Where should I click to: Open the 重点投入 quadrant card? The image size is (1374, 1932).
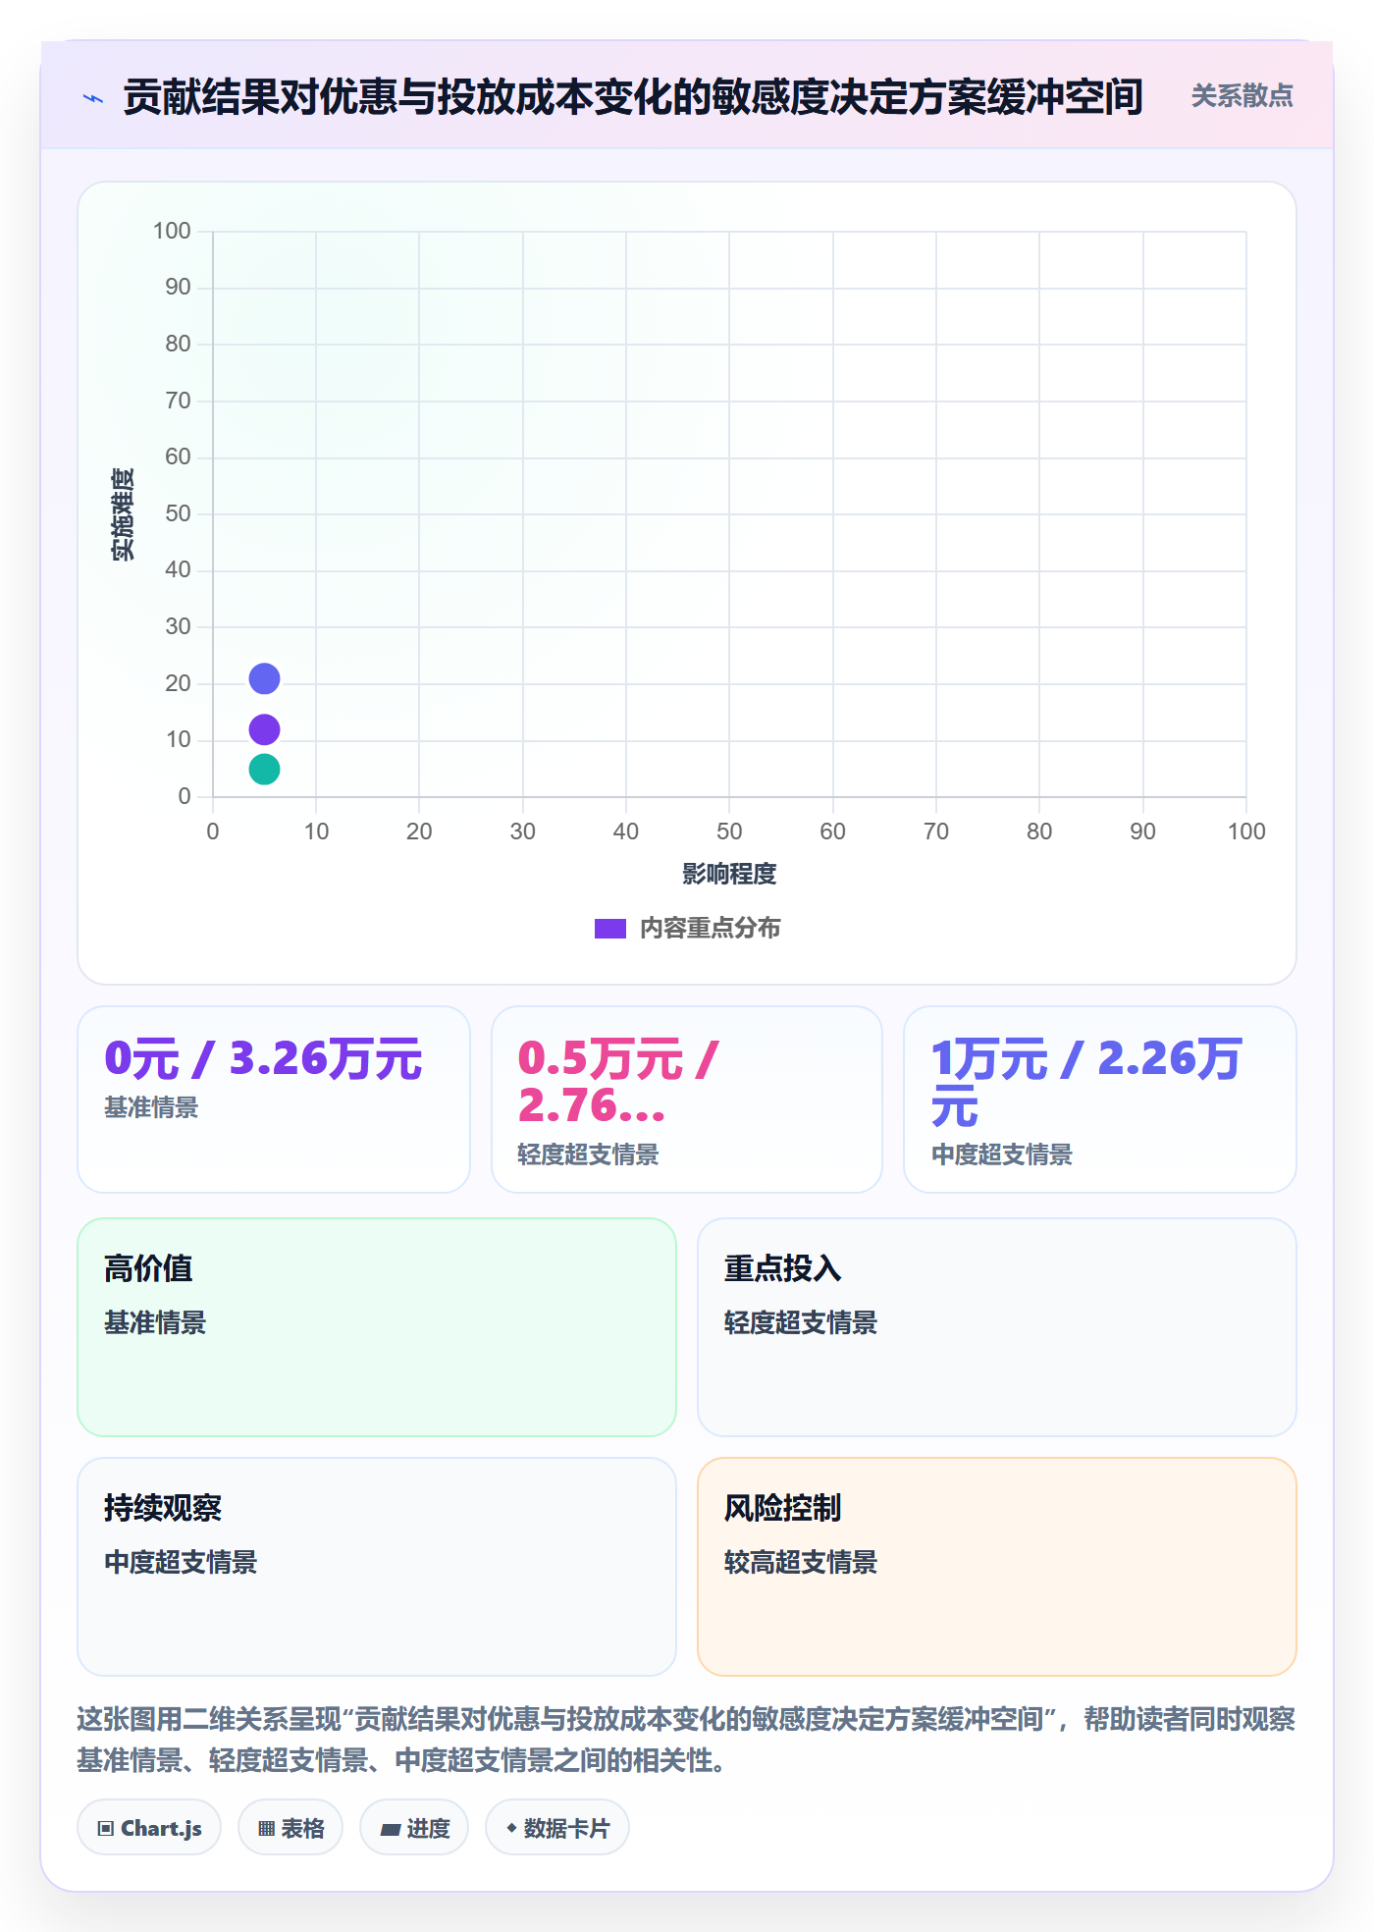[x=996, y=1327]
